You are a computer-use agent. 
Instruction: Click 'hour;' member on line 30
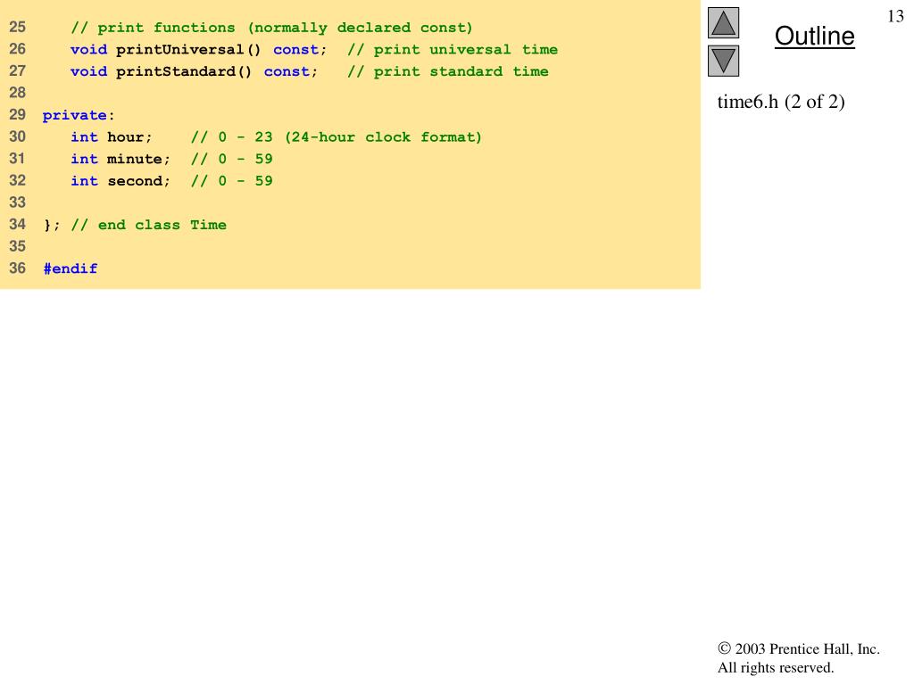coord(129,137)
